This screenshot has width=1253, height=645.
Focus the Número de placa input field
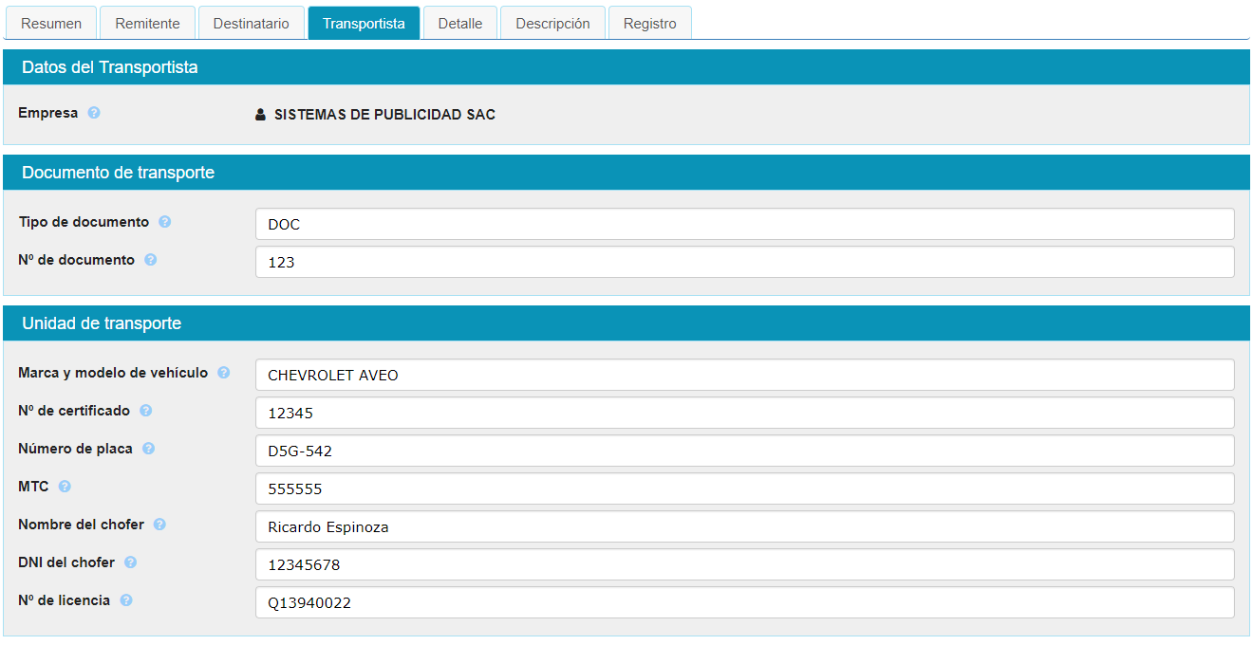point(744,451)
